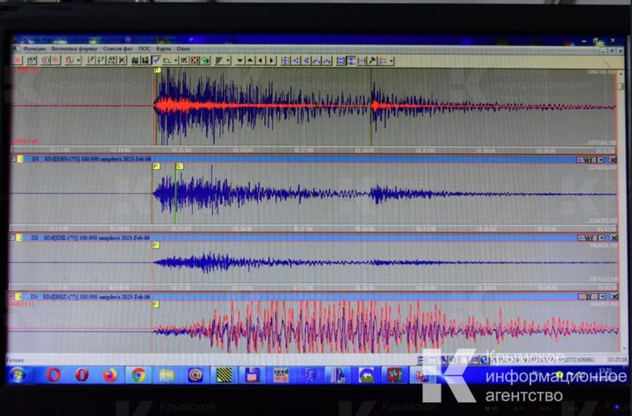Toggle checkbox on the D1 SIM[HN] trace header
This screenshot has height=416, width=632.
click(x=15, y=159)
